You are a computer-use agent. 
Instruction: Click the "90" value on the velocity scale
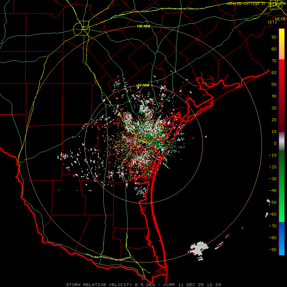point(274,37)
